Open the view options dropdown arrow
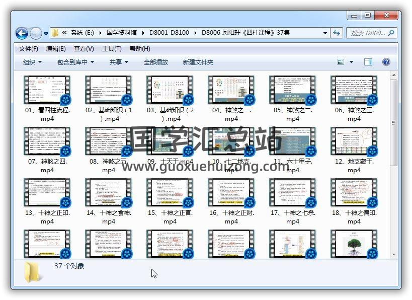This screenshot has height=300, width=412. (351, 62)
